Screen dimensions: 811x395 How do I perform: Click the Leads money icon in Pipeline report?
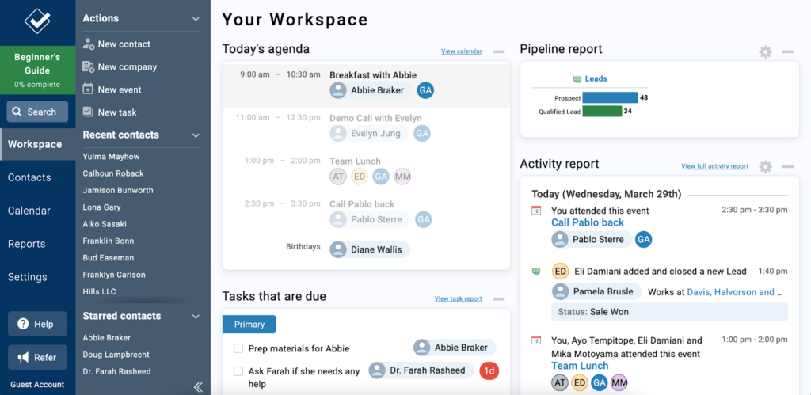coord(577,79)
